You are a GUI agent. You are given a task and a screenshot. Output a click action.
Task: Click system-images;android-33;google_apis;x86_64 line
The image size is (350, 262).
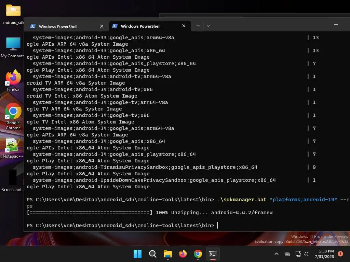99,50
